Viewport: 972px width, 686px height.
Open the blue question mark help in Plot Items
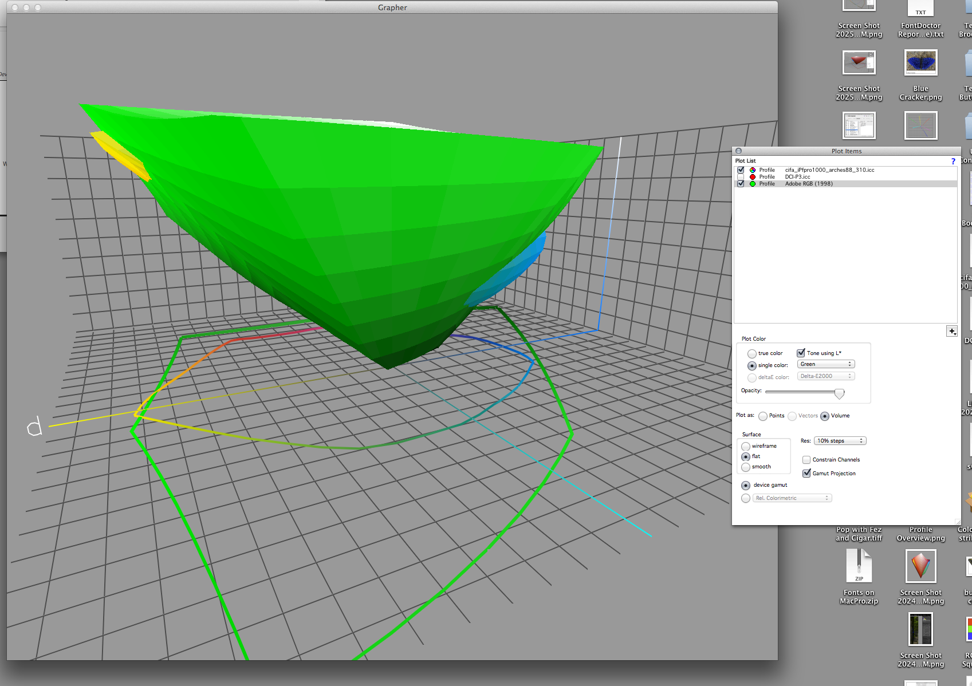(x=953, y=161)
